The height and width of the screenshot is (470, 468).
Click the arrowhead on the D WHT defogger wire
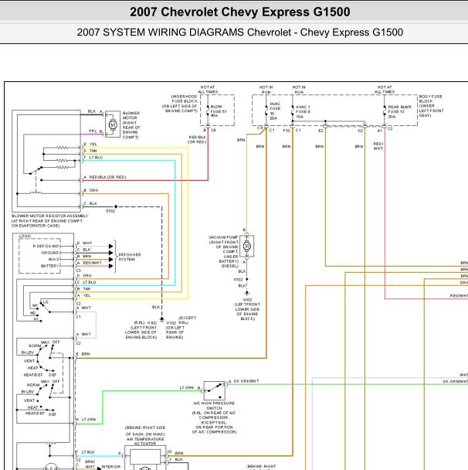(x=111, y=246)
